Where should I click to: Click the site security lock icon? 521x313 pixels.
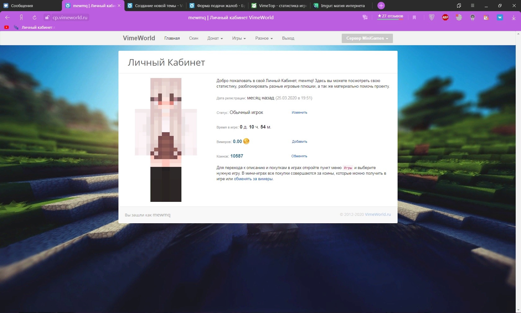pos(47,18)
